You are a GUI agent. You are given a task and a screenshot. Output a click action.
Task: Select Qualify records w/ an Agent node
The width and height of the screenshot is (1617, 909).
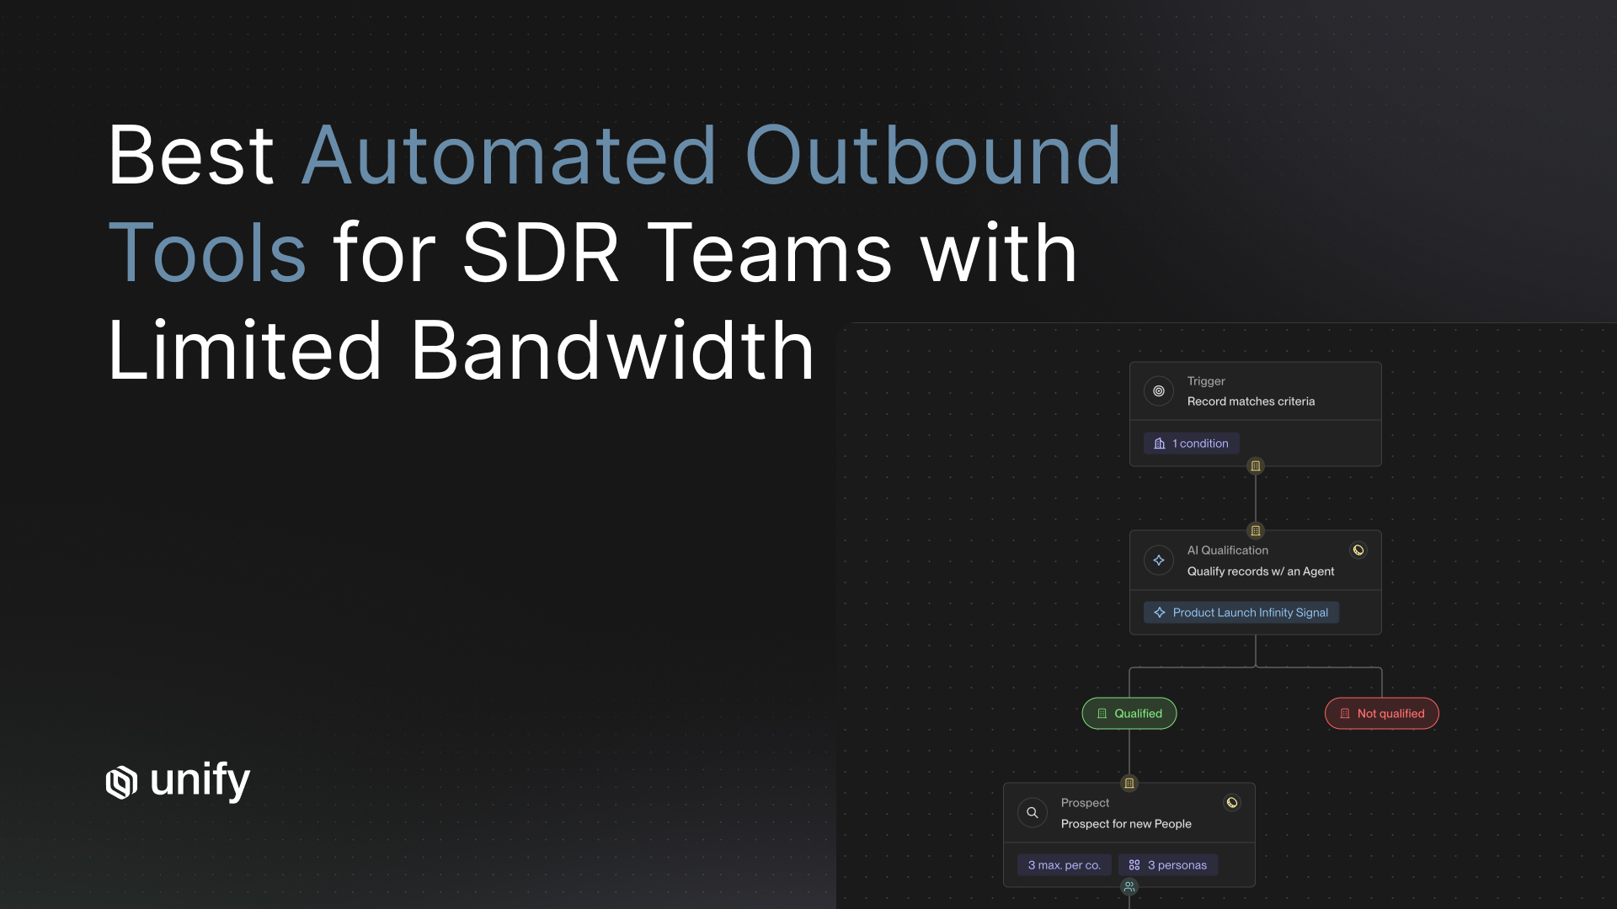(x=1260, y=571)
